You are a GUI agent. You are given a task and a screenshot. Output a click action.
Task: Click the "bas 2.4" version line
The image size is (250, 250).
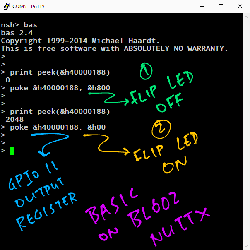pyautogui.click(x=17, y=33)
